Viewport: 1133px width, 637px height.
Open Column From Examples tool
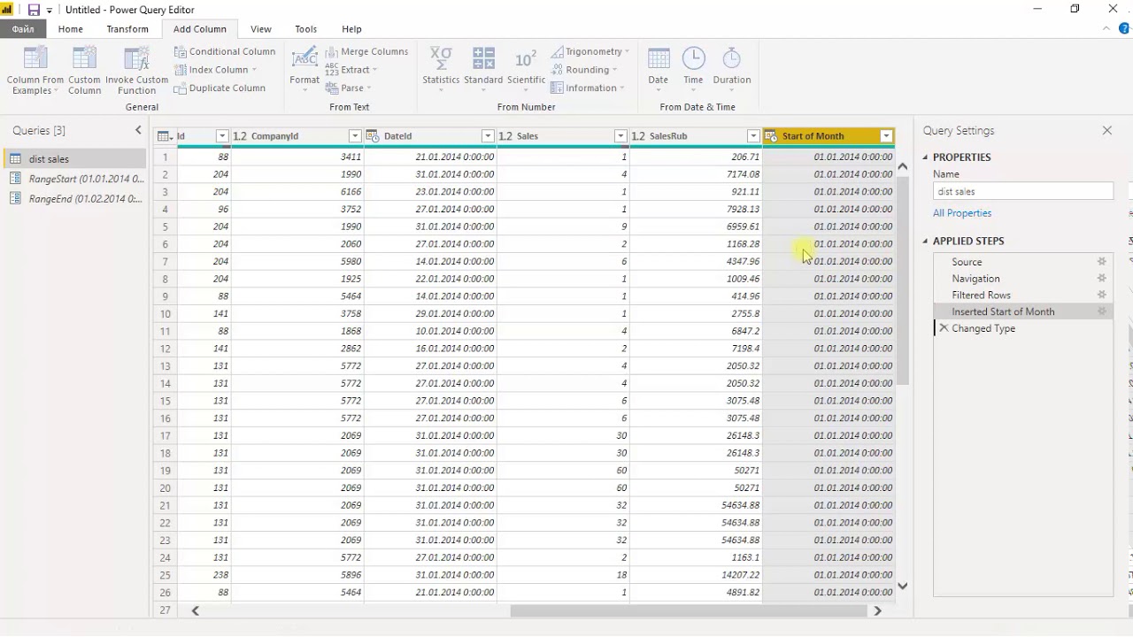(x=35, y=71)
